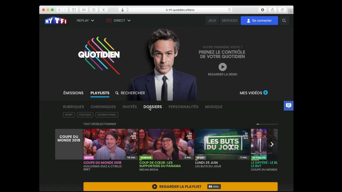Toggle the Politique filter tag
342x192 pixels.
pyautogui.click(x=85, y=115)
